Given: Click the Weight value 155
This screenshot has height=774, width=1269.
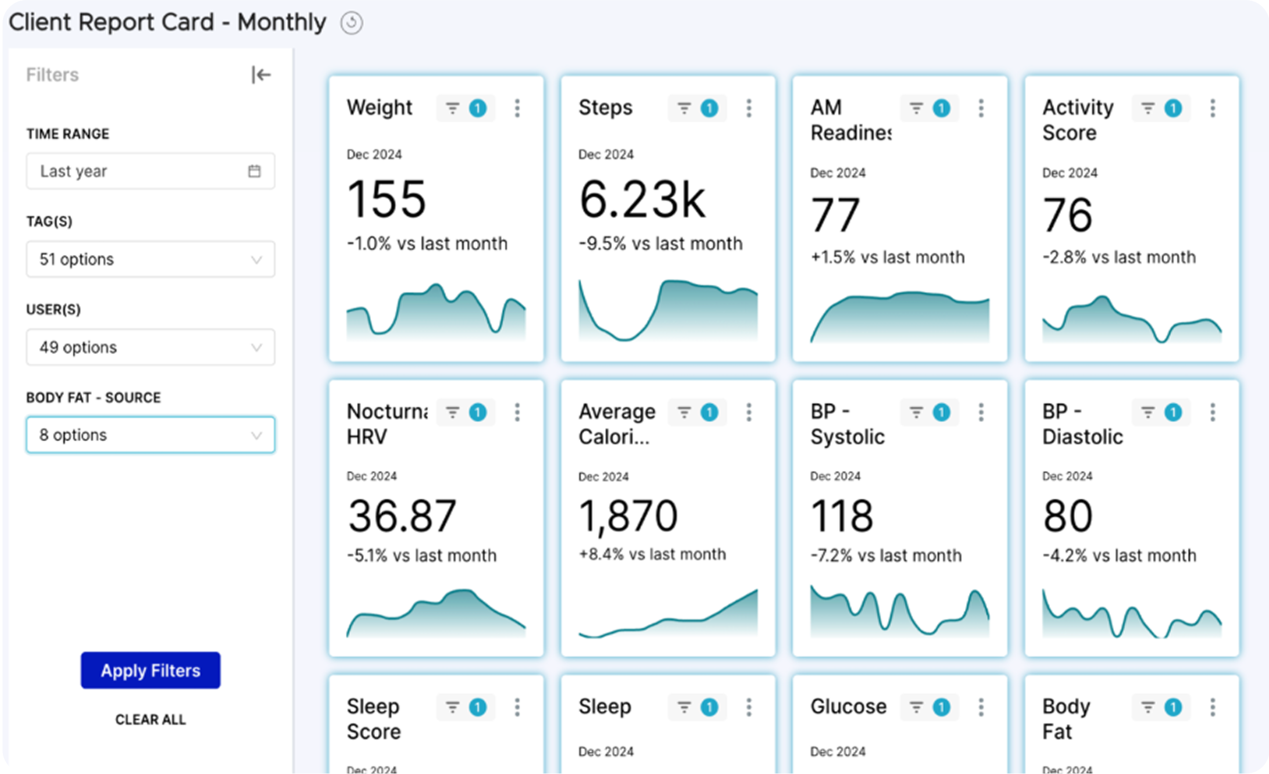Looking at the screenshot, I should pos(387,199).
